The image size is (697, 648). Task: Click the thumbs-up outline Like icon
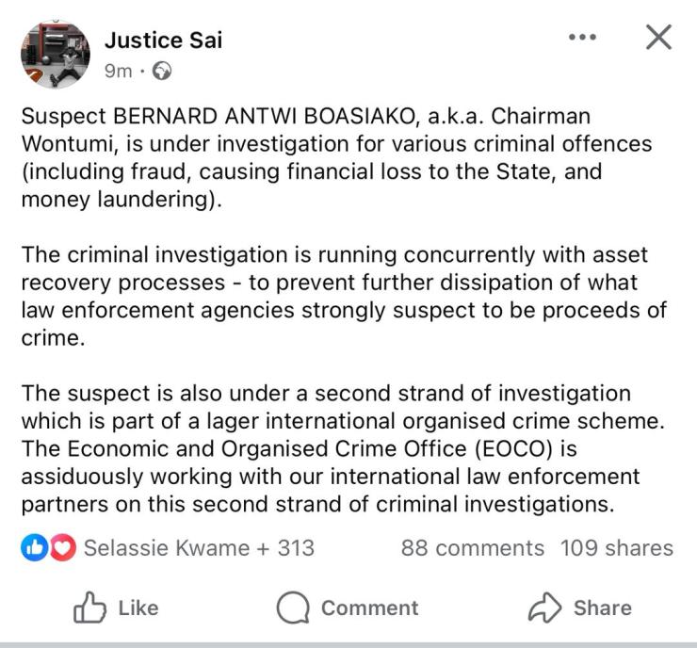[x=89, y=607]
